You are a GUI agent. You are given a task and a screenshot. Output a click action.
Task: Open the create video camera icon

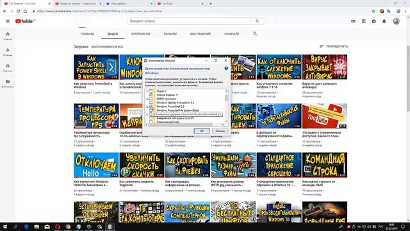353,21
